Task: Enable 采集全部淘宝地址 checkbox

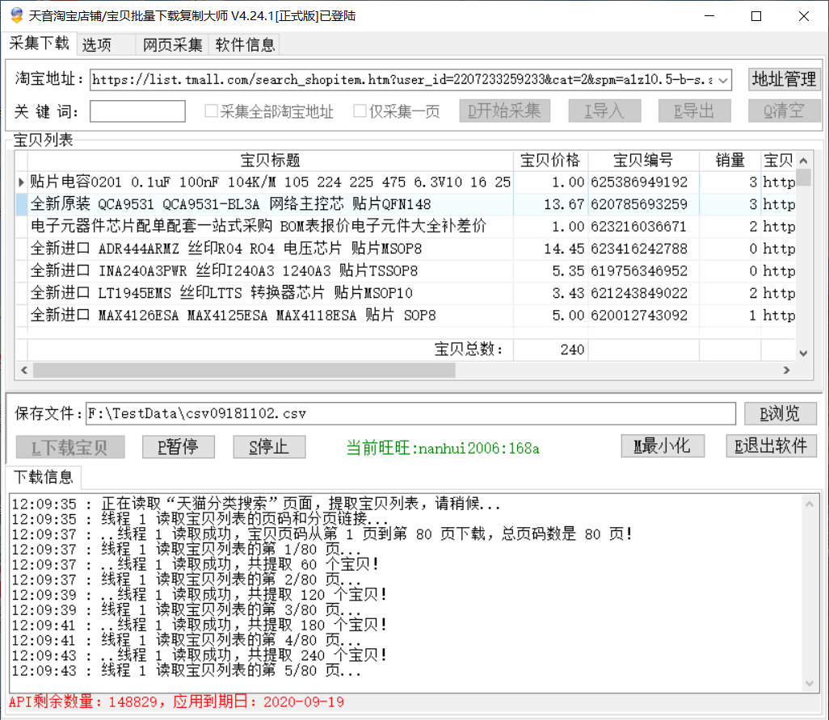Action: click(212, 111)
